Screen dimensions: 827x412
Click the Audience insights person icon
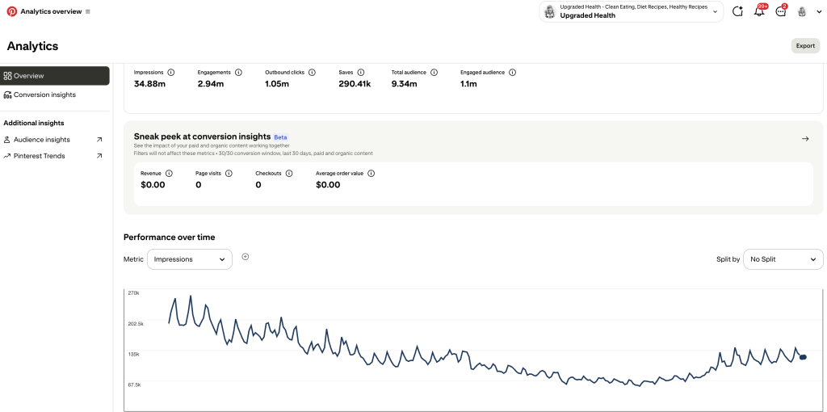[x=7, y=140]
